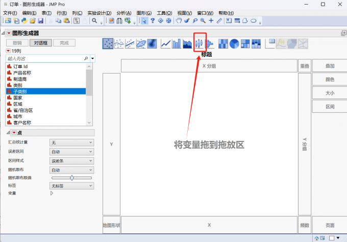Click the Save floppy disk icon
Image resolution: width=347 pixels, height=242 pixels.
click(x=41, y=21)
